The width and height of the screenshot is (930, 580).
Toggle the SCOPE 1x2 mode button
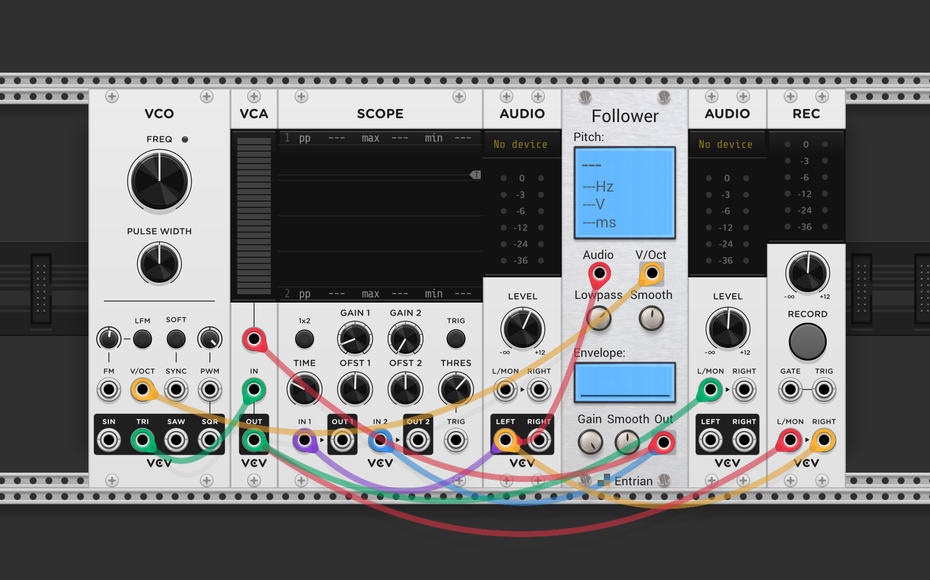click(x=305, y=339)
